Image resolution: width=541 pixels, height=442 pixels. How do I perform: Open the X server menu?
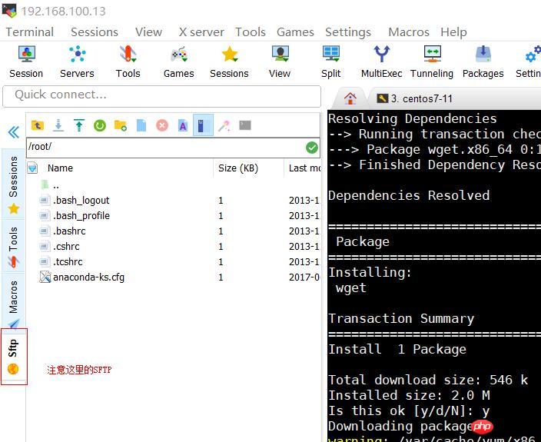pos(201,32)
